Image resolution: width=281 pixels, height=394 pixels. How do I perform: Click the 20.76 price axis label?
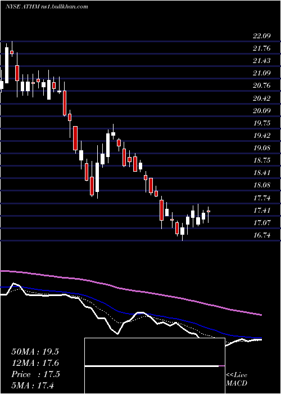[262, 86]
